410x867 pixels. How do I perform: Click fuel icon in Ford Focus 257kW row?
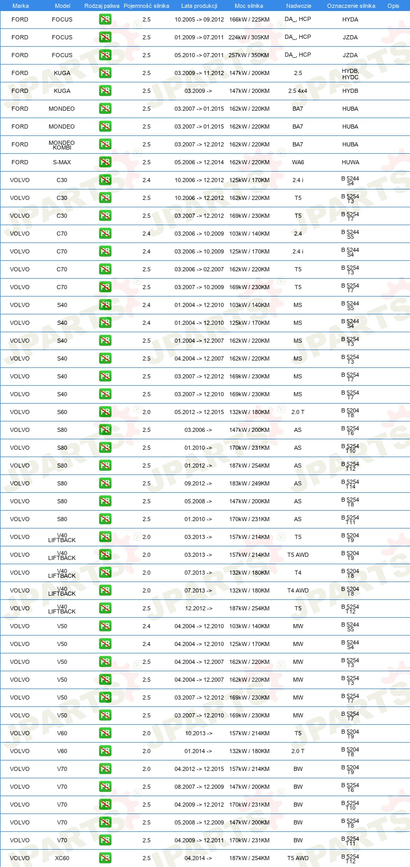[105, 55]
